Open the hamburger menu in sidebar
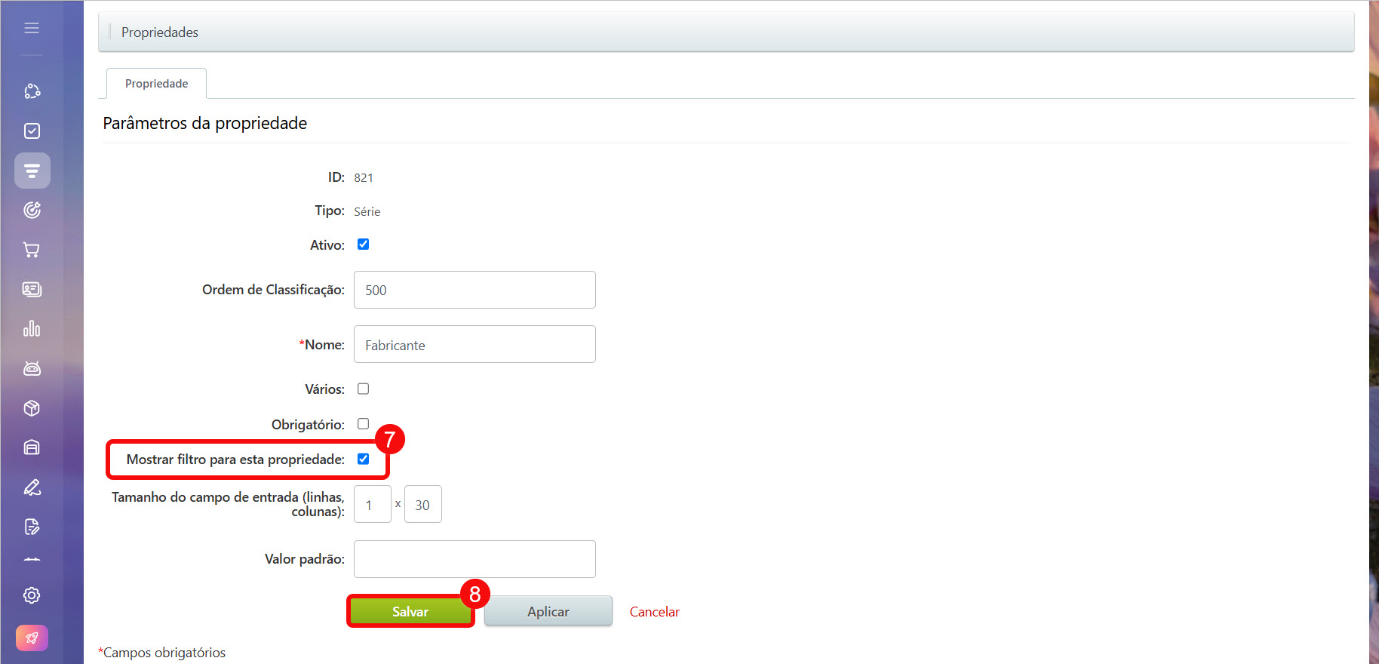 [32, 28]
